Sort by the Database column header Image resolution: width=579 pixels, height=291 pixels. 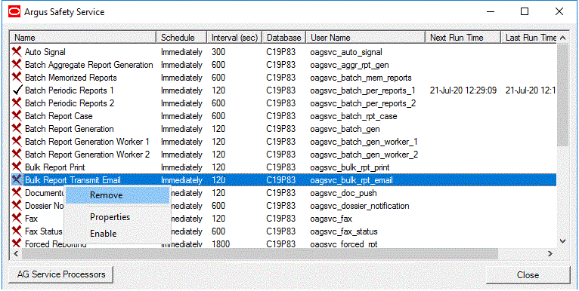[284, 38]
